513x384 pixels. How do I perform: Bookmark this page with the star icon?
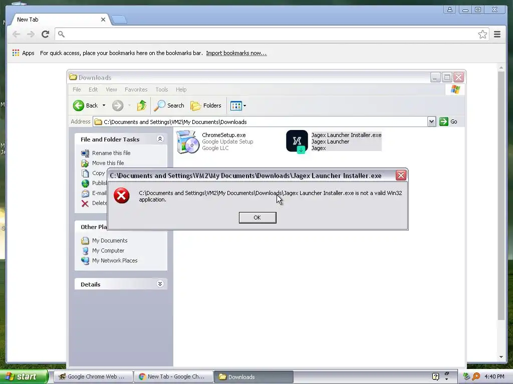(482, 34)
